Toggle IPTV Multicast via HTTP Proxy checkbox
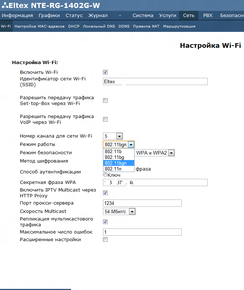 pyautogui.click(x=105, y=193)
